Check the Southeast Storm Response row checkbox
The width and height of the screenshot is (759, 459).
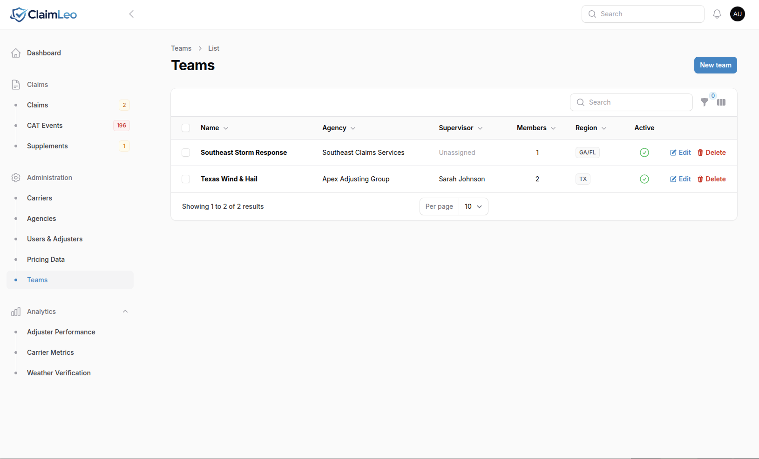point(186,153)
